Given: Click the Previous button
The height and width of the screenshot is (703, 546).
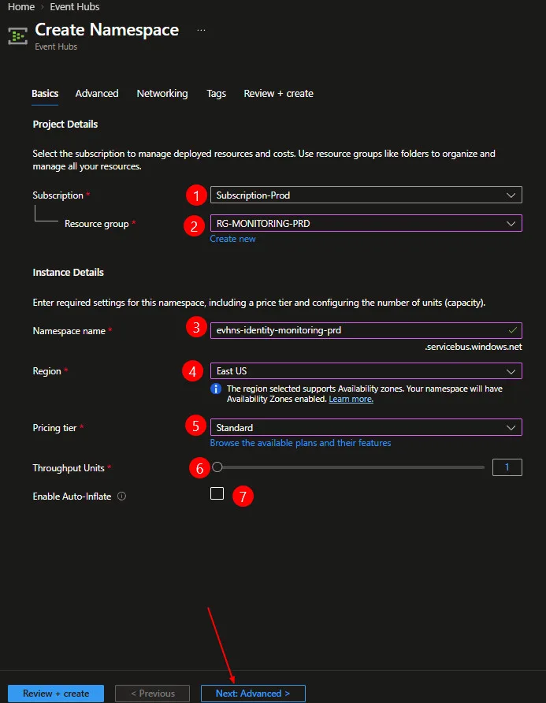Looking at the screenshot, I should 152,693.
